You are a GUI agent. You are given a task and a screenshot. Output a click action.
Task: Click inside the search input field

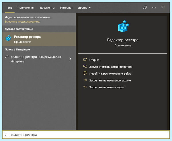[x=86, y=134]
